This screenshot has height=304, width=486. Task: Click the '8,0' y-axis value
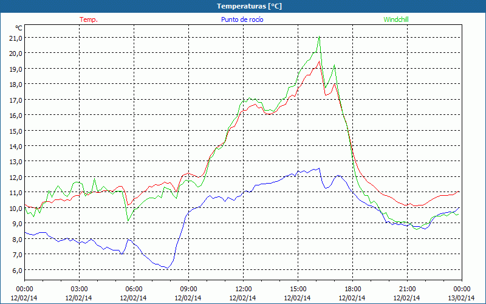(x=18, y=239)
